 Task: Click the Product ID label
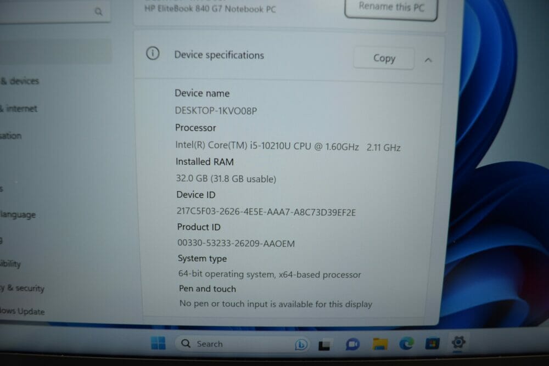199,227
